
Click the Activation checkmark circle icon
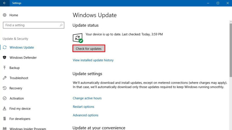pyautogui.click(x=5, y=98)
